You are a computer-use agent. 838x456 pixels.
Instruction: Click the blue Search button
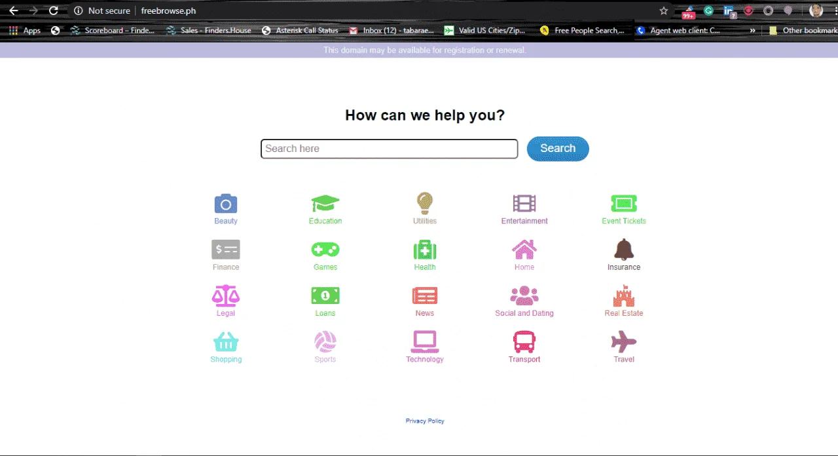(x=558, y=149)
